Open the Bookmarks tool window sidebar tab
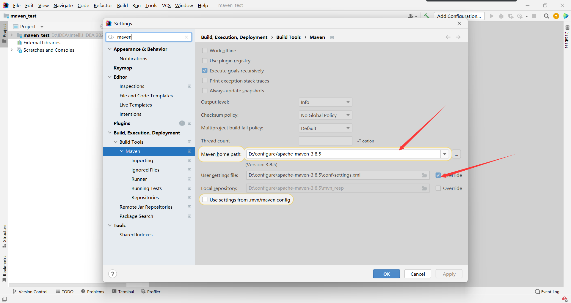Screen dimensions: 571x303 click(4, 269)
